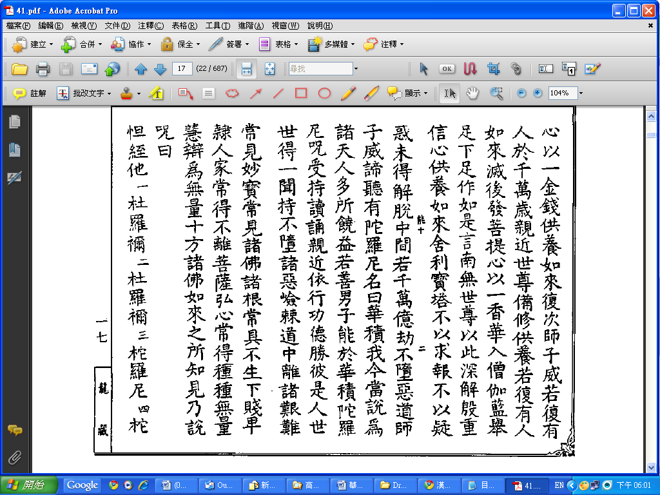Pick the Cloud annotation tool
Viewport: 660px width, 495px height.
click(x=231, y=93)
